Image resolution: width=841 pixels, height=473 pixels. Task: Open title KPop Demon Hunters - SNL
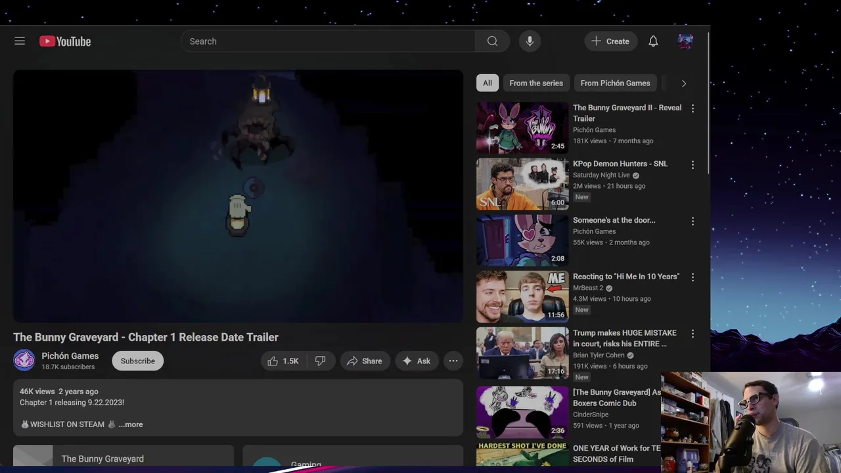pos(620,164)
